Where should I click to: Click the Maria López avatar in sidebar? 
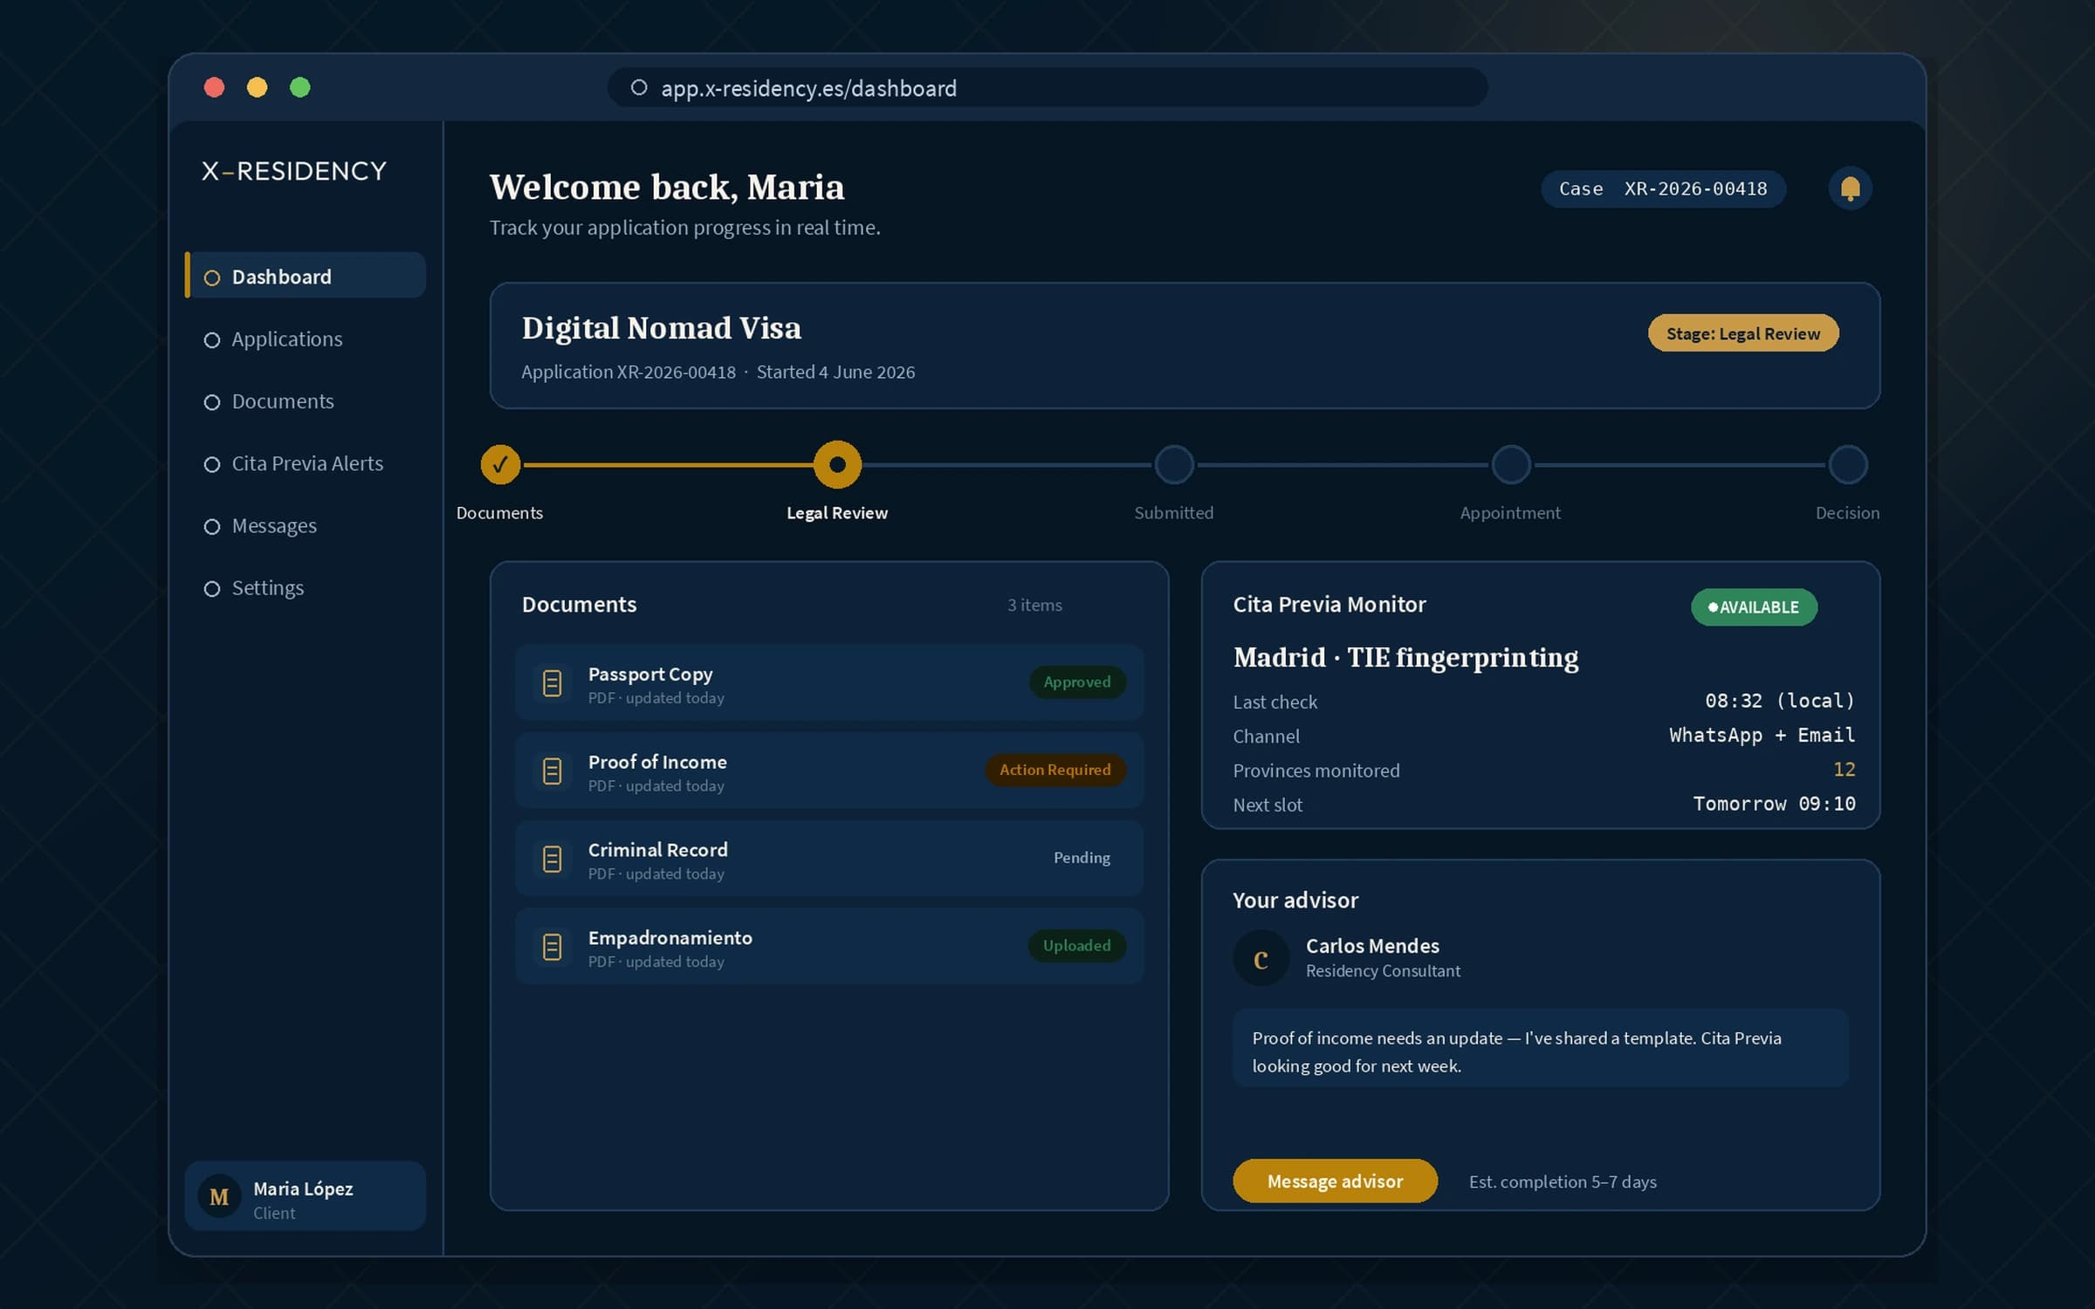(219, 1196)
